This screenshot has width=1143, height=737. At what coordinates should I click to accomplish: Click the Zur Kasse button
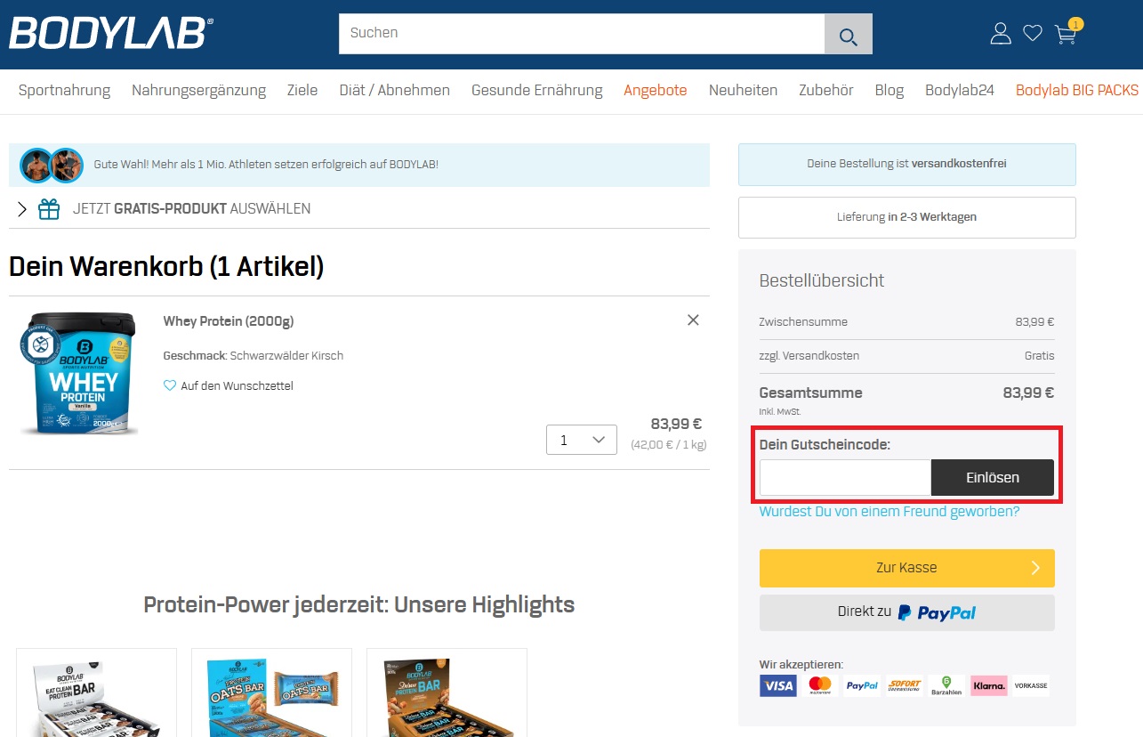click(907, 568)
